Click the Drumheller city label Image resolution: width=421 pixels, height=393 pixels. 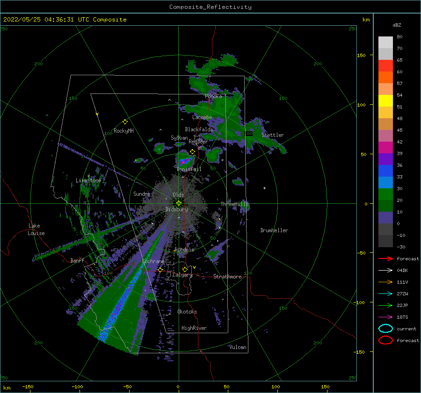274,230
